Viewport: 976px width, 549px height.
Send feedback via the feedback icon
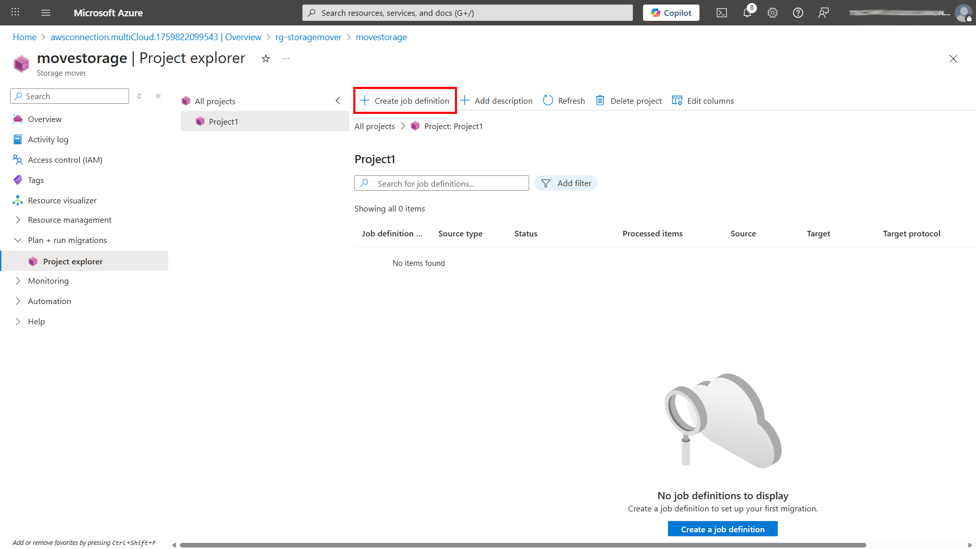coord(823,13)
